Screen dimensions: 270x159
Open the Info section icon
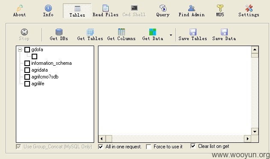pyautogui.click(x=48, y=8)
